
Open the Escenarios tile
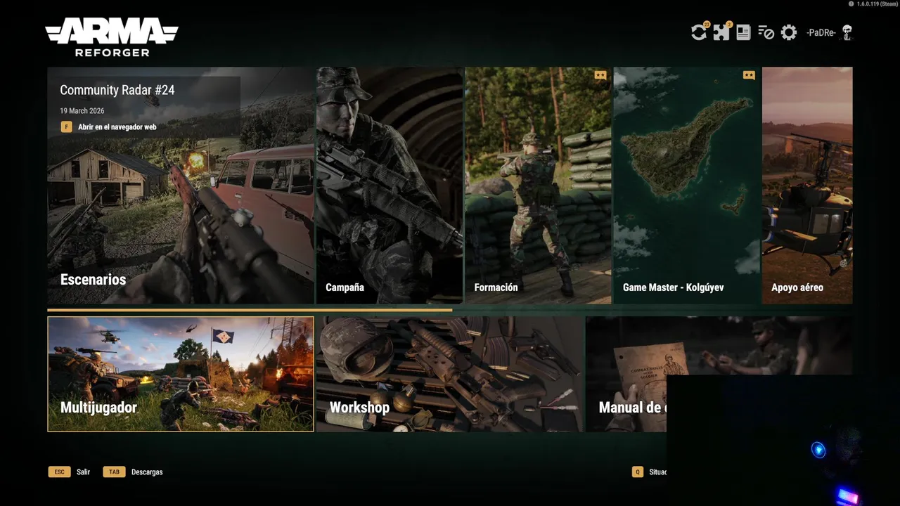[181, 186]
